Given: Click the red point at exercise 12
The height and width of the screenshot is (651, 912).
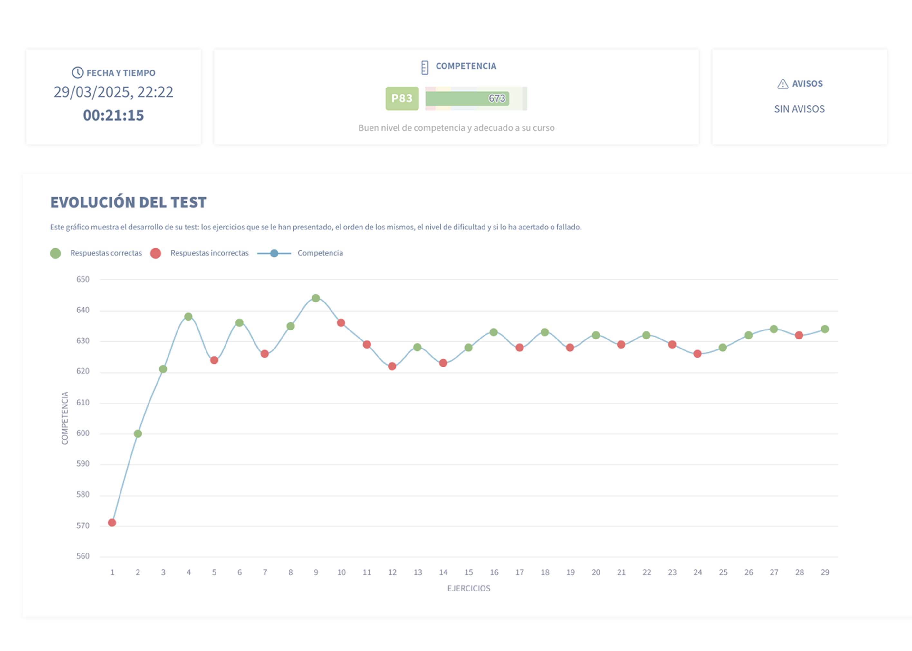Looking at the screenshot, I should pos(392,367).
